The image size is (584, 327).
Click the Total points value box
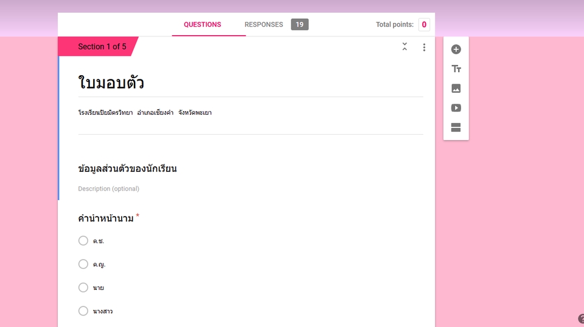[x=424, y=24]
